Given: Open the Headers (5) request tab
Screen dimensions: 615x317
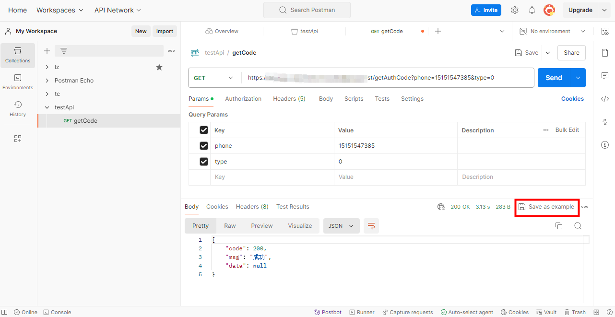Looking at the screenshot, I should click(289, 99).
